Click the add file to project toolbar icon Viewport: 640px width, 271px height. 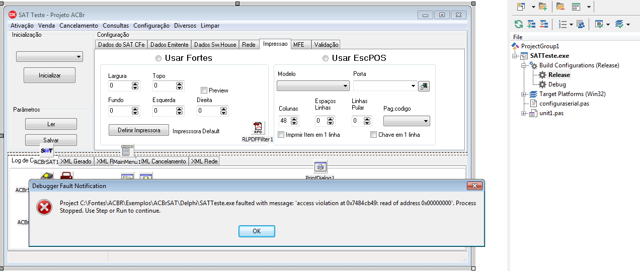coord(542,7)
